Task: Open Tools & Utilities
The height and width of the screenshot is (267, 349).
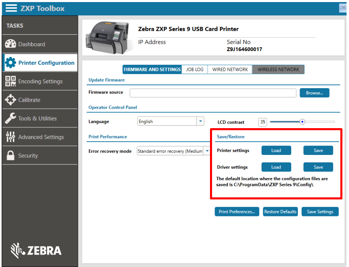Action: [36, 118]
